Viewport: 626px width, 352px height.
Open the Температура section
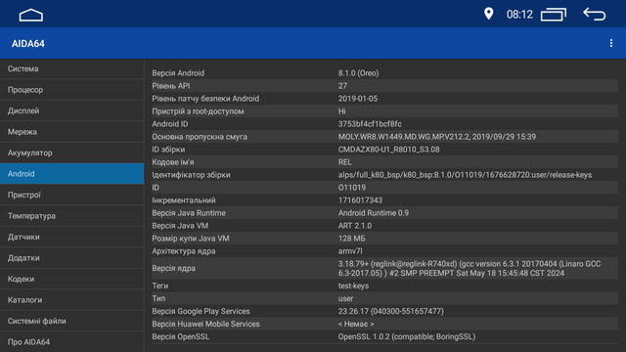(x=71, y=216)
